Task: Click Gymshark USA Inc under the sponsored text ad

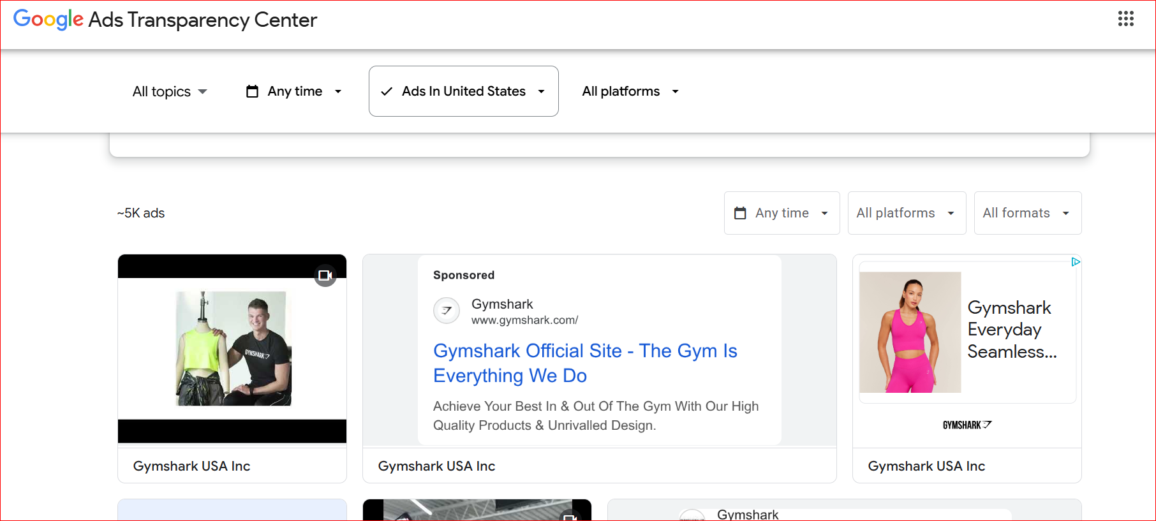Action: point(436,466)
